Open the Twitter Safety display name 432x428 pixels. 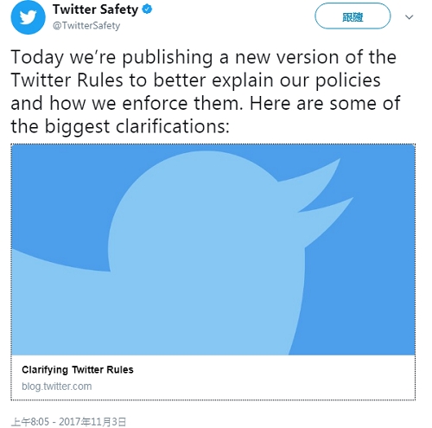(x=95, y=10)
